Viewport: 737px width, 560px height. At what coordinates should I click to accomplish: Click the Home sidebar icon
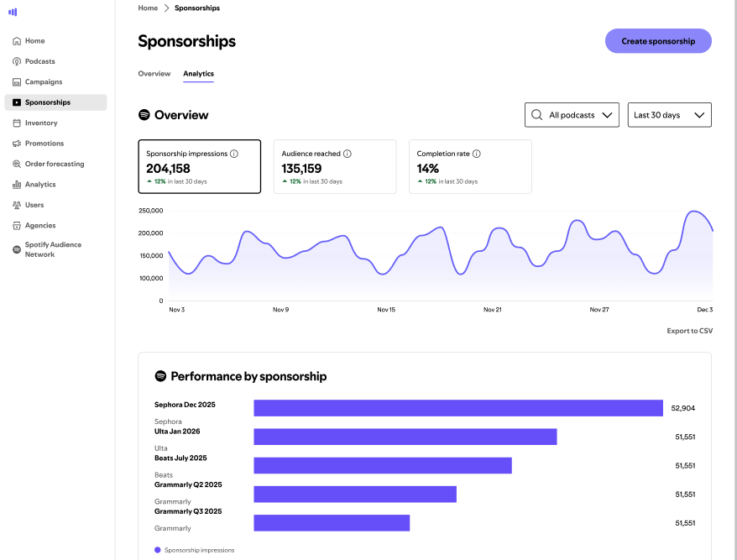(17, 41)
